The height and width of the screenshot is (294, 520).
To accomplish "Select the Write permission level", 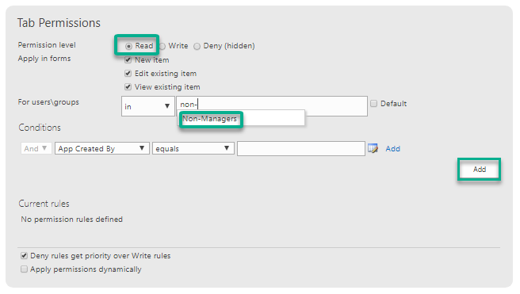I will click(162, 46).
